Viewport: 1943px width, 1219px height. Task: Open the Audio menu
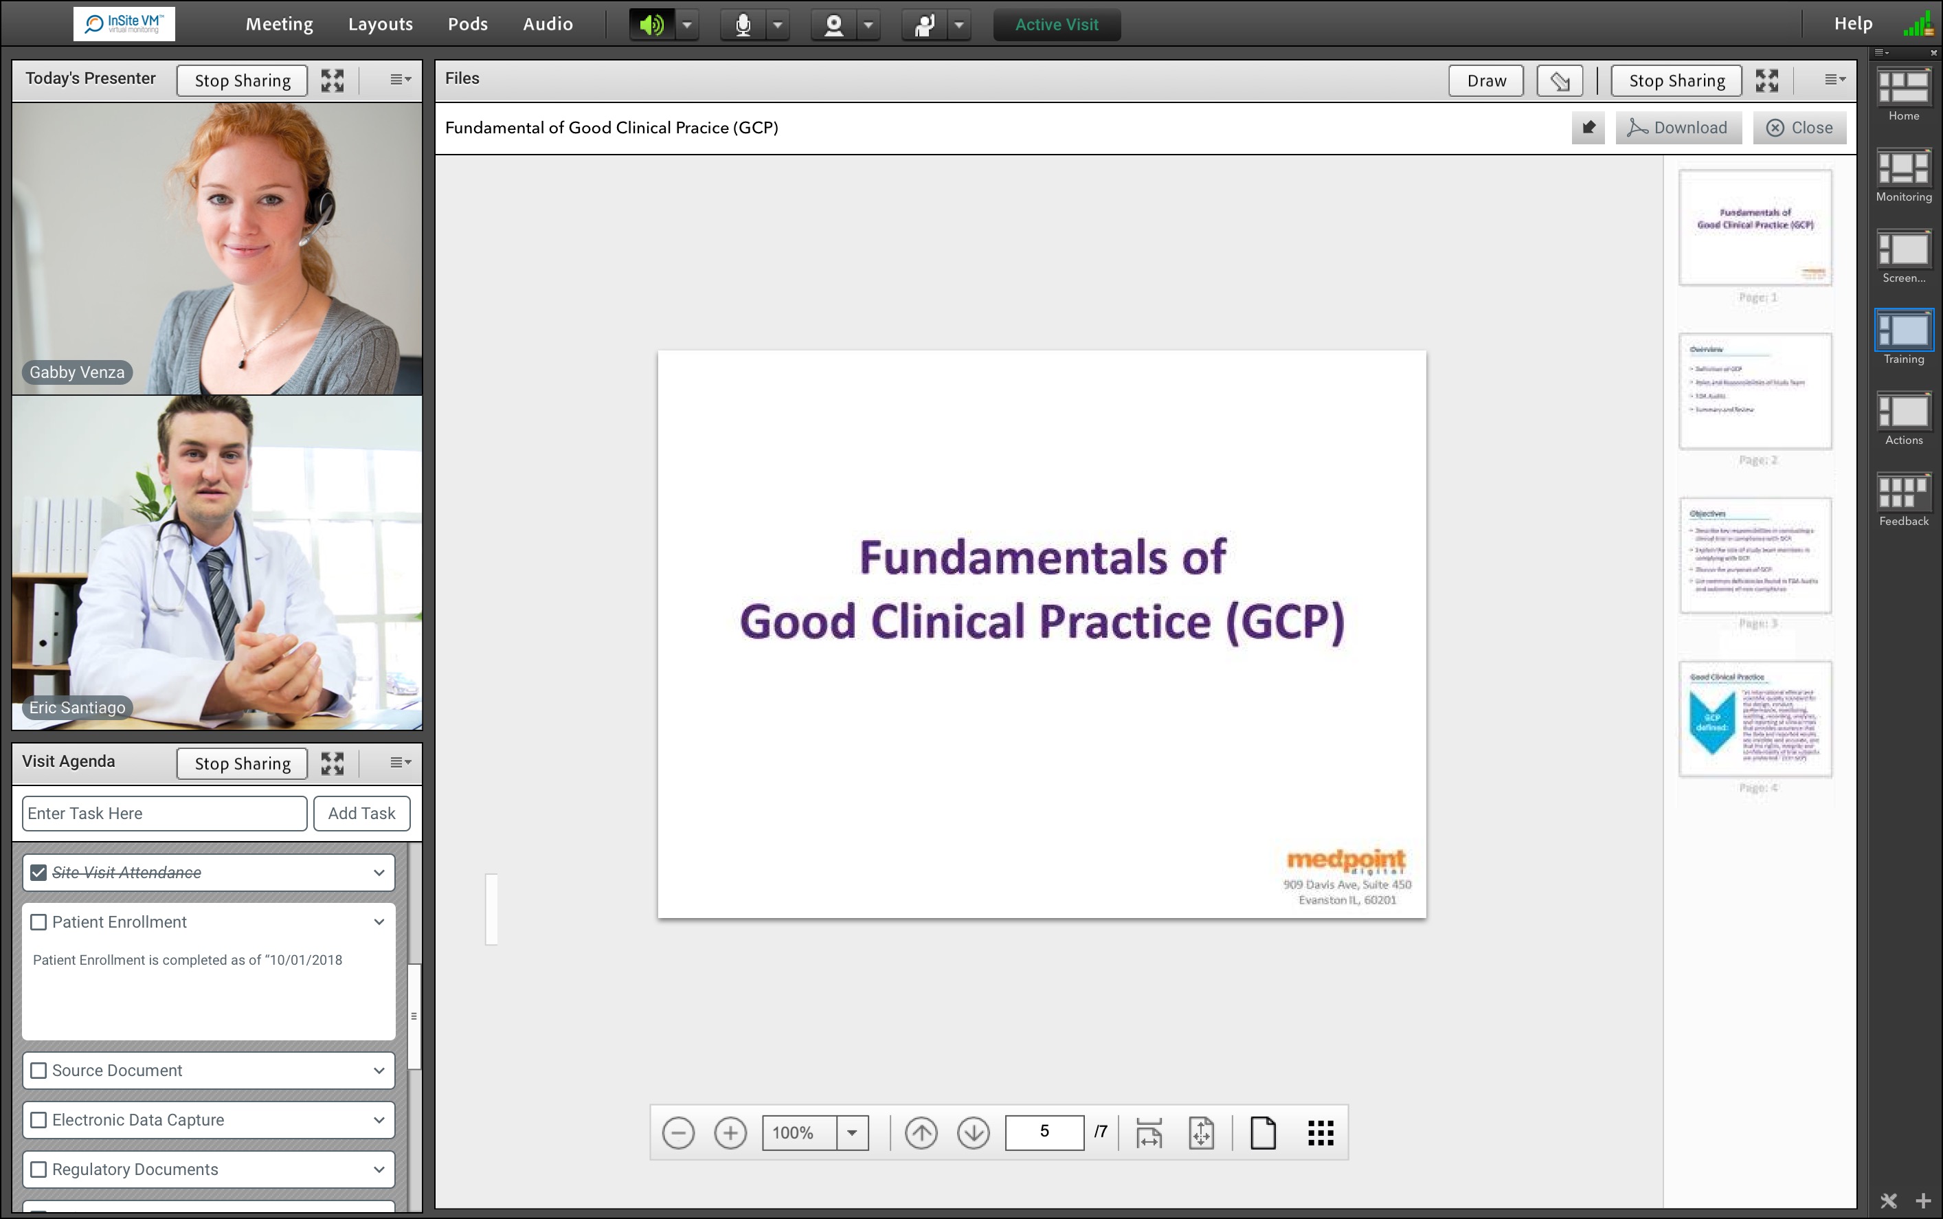coord(548,25)
